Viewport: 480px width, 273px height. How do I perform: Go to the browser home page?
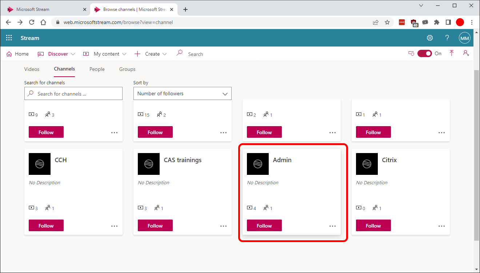click(x=43, y=22)
